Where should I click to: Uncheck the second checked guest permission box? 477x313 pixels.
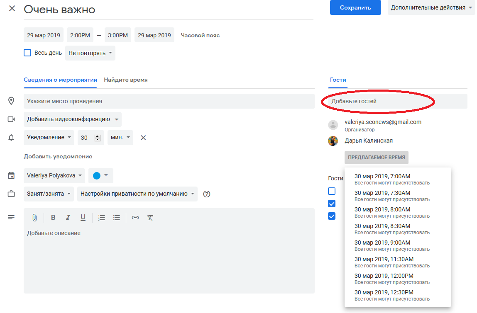point(332,216)
